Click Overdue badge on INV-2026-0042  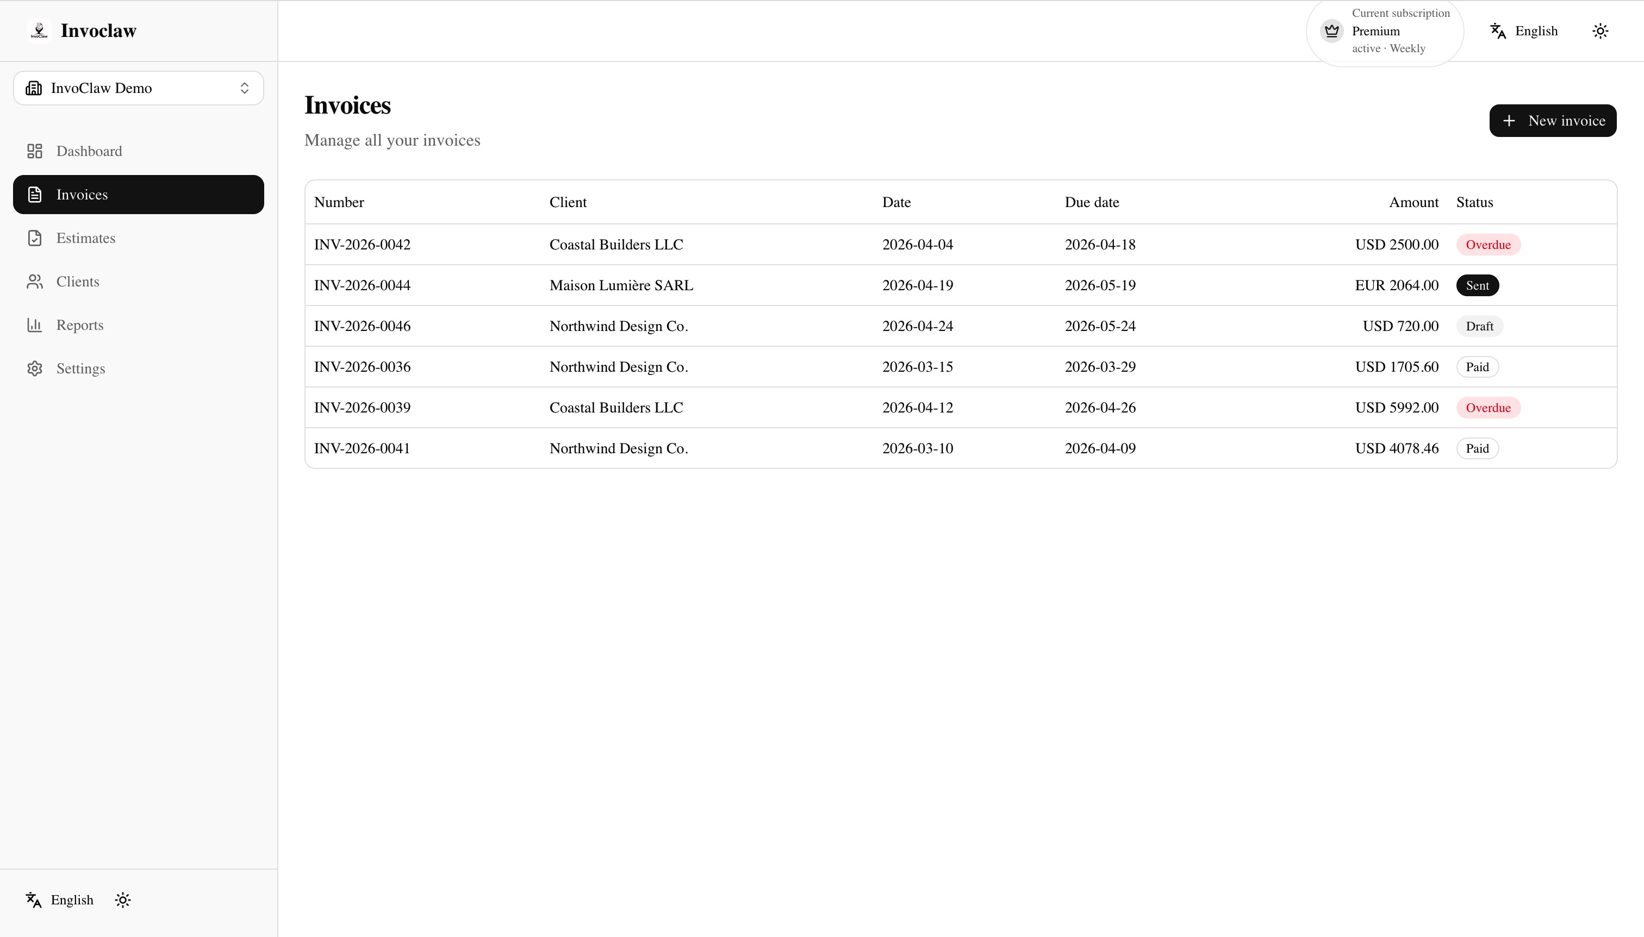pyautogui.click(x=1488, y=245)
